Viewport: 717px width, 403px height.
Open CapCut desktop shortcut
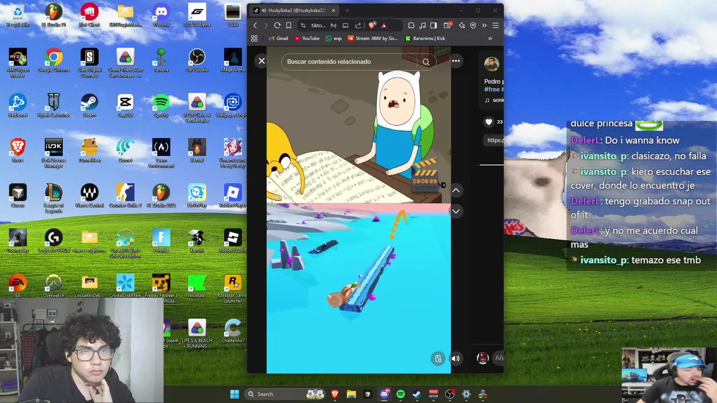click(125, 105)
